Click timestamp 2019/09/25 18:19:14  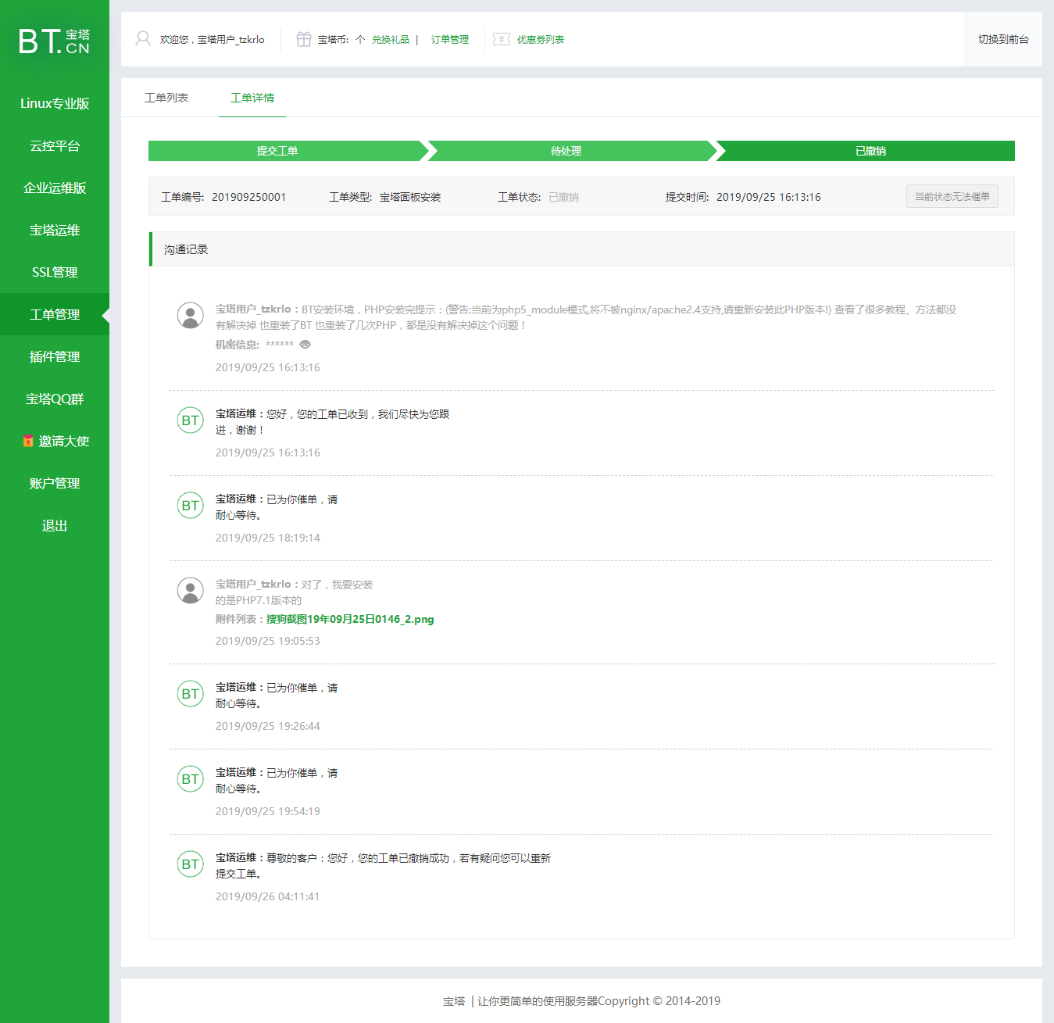(x=268, y=538)
